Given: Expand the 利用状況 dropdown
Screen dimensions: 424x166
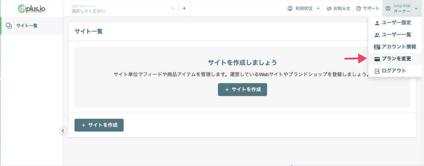Looking at the screenshot, I should coord(303,8).
